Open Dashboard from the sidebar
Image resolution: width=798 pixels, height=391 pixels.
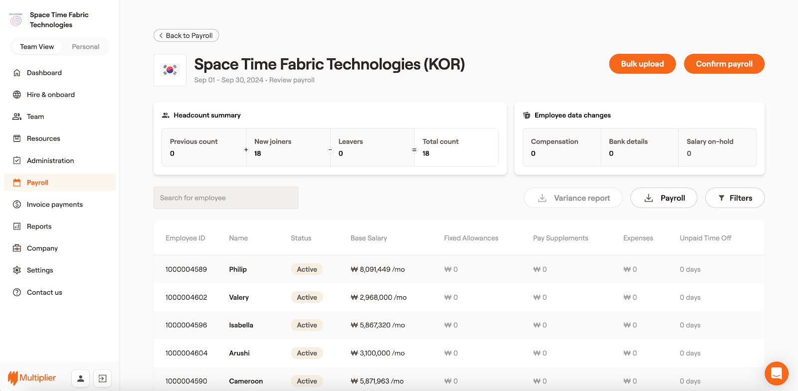[60, 73]
